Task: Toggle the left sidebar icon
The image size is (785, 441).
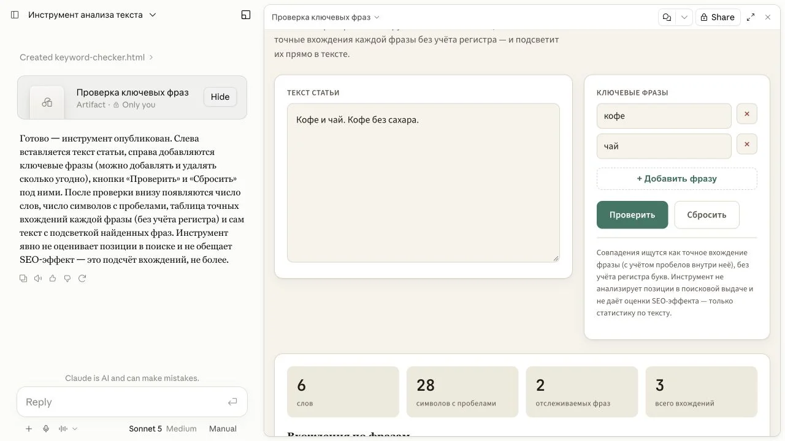Action: [15, 15]
